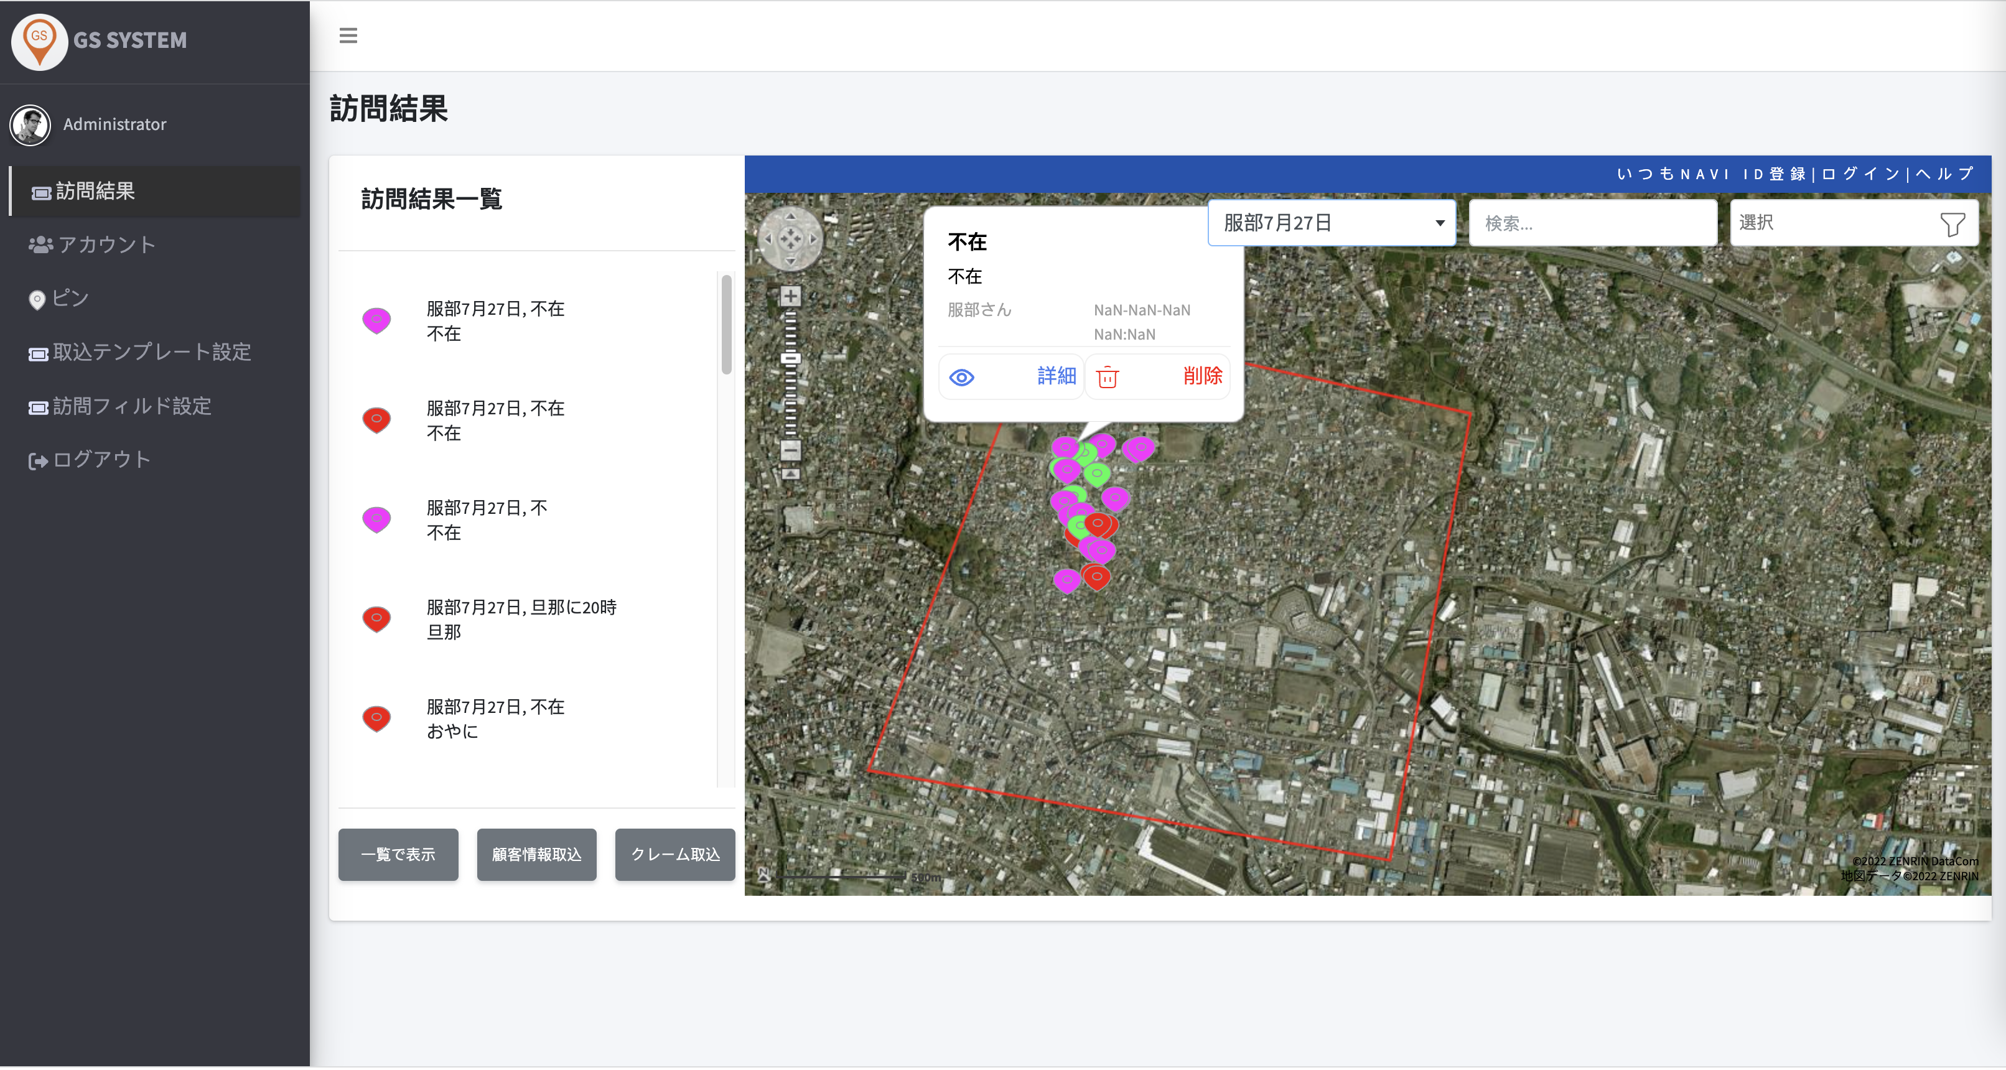
Task: Open 訪問フィルド設定 in the sidebar
Action: pyautogui.click(x=120, y=406)
